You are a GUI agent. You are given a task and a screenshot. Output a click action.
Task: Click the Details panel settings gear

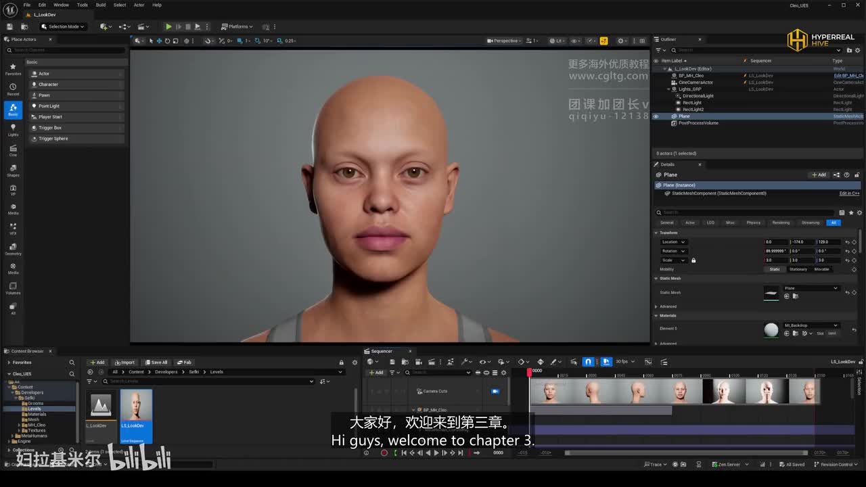click(859, 212)
